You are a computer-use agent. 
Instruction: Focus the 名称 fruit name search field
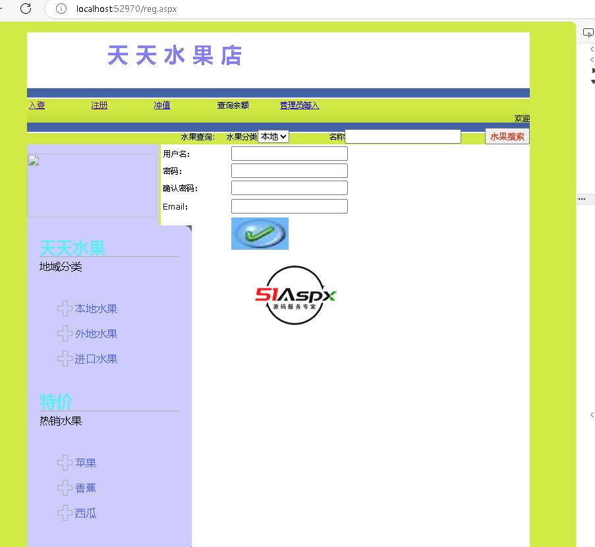point(403,136)
